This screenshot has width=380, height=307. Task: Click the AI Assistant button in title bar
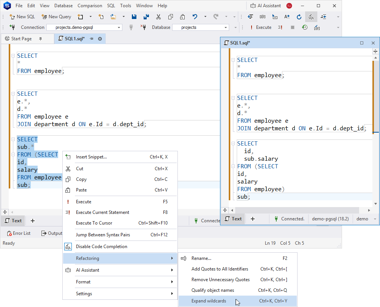click(x=265, y=6)
